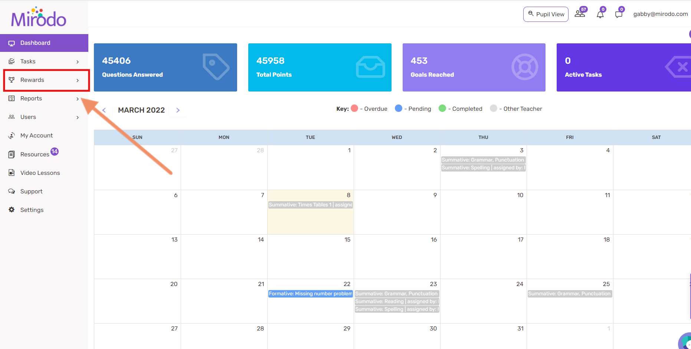
Task: Click the Video Lessons icon
Action: click(x=12, y=173)
